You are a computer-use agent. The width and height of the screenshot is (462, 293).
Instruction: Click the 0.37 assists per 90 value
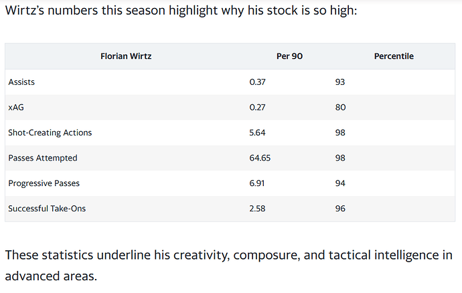(x=257, y=82)
